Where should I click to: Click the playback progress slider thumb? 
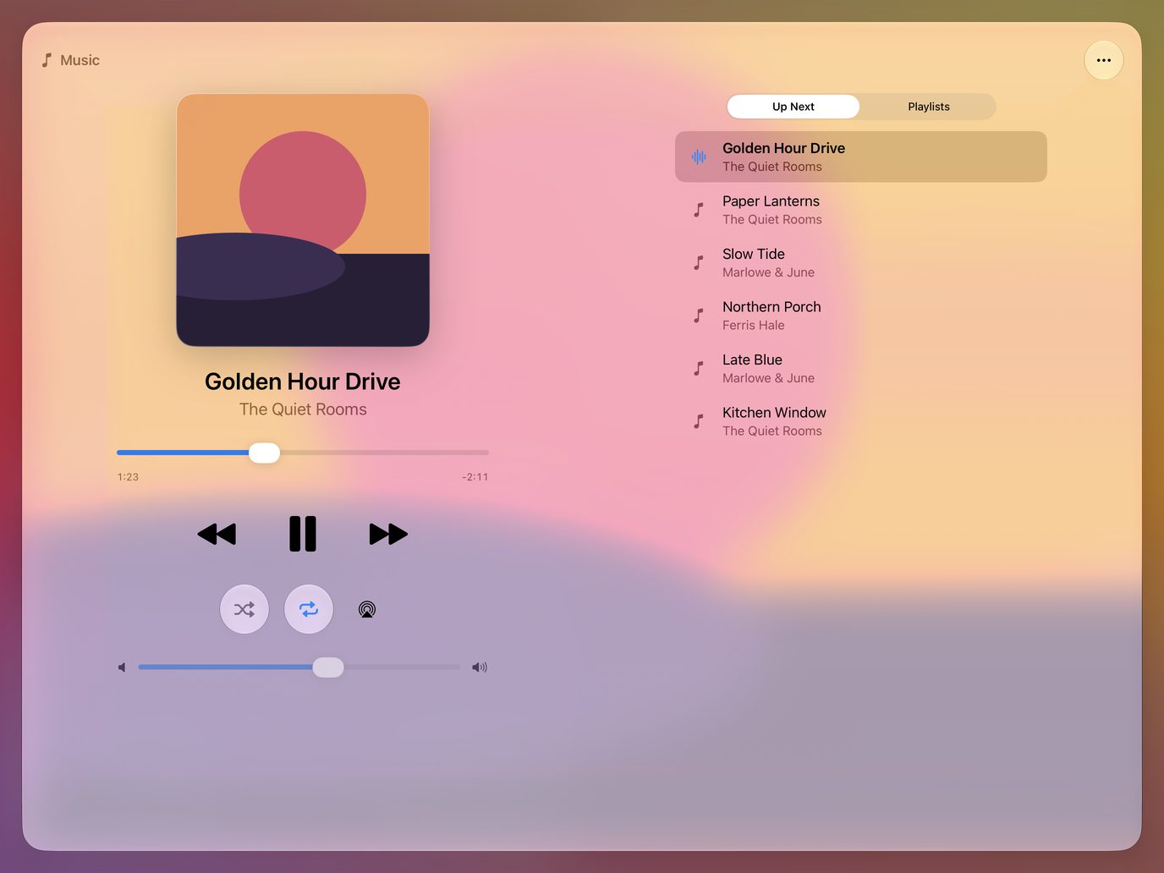click(264, 453)
